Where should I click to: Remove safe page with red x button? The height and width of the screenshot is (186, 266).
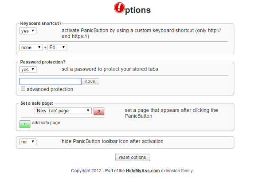99,111
